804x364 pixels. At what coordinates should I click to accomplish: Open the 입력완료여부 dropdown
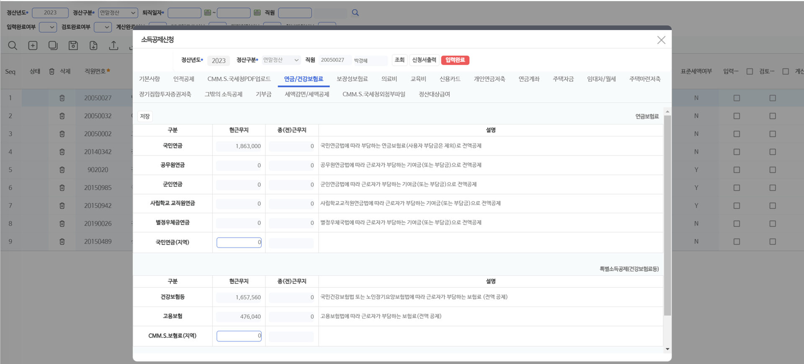point(48,27)
